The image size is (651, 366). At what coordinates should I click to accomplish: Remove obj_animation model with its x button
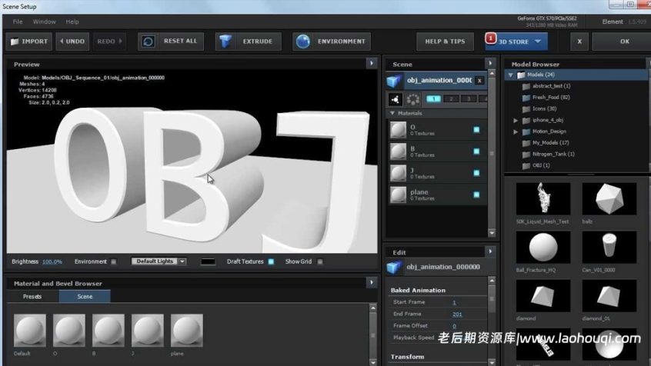(479, 81)
